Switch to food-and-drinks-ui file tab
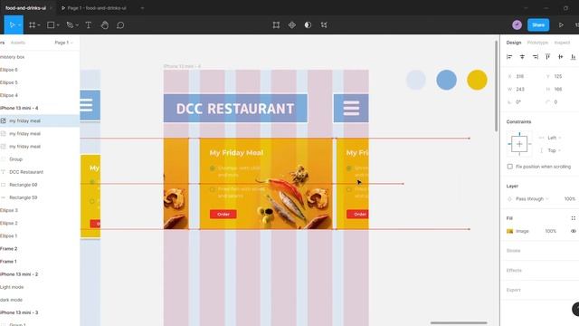The image size is (579, 326). click(x=26, y=8)
